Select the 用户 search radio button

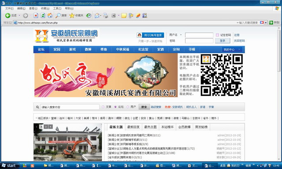click(128, 107)
